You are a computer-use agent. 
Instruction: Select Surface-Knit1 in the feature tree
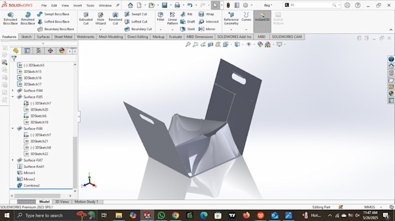pos(30,167)
